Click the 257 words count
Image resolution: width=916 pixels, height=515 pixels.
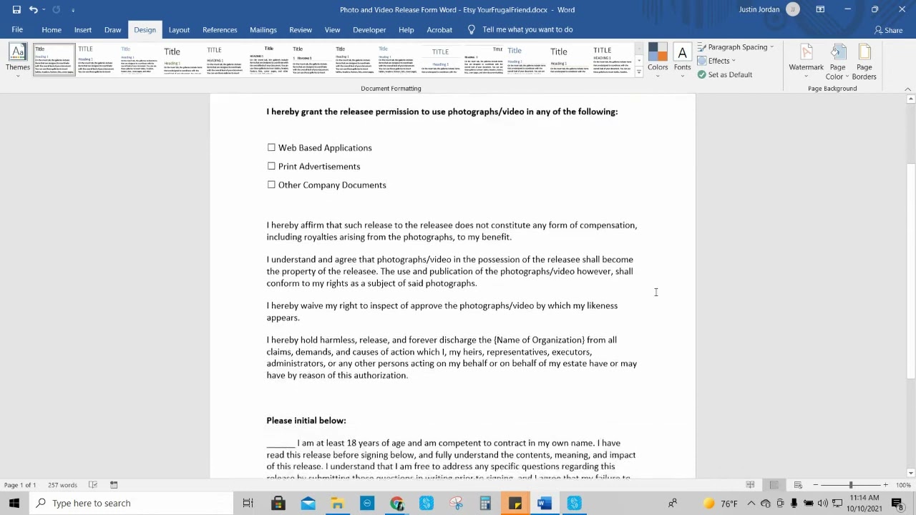[62, 485]
